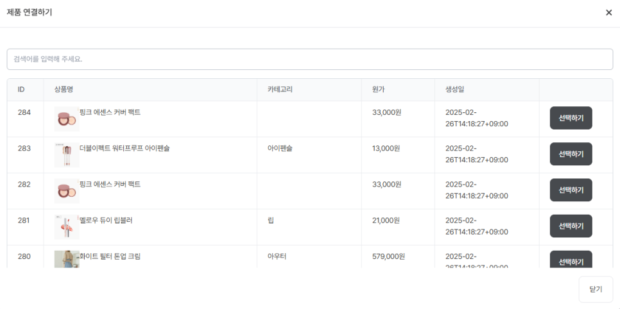The image size is (620, 309).
Task: Click the product name 더블이펙트 워터프루프 아이펜슬
Action: [x=125, y=148]
